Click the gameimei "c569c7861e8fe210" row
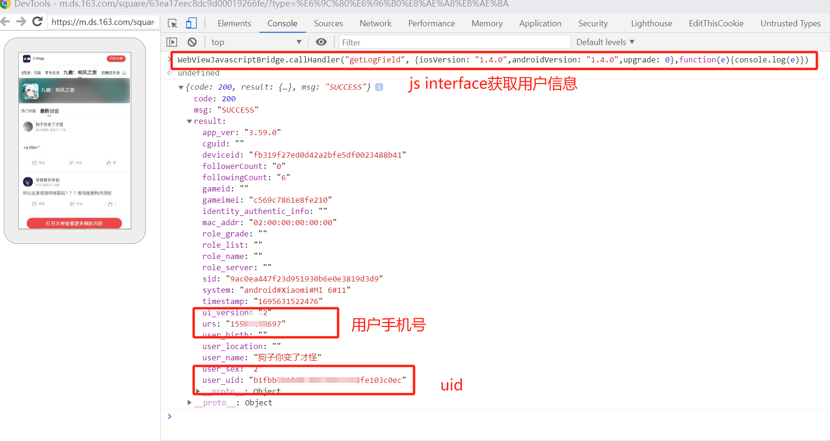The image size is (830, 441). (x=267, y=200)
